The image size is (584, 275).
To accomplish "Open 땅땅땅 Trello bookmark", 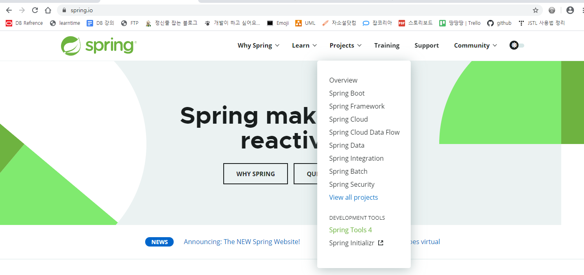I will [x=460, y=23].
